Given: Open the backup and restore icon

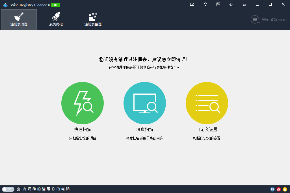Looking at the screenshot, I should [231, 4].
